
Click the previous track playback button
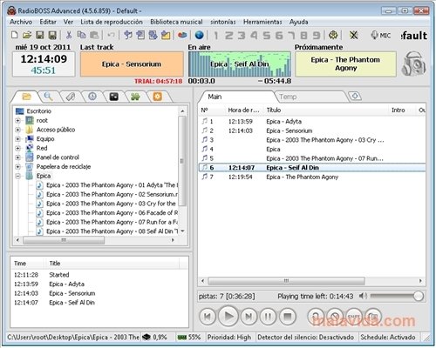point(208,317)
